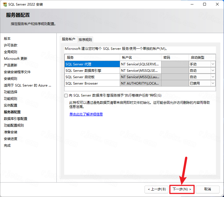Image resolution: width=224 pixels, height=197 pixels.
Task: Click the 下一步(N) button
Action: click(x=182, y=189)
